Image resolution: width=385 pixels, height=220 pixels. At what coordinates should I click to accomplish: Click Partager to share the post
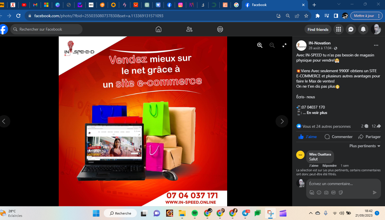[370, 137]
